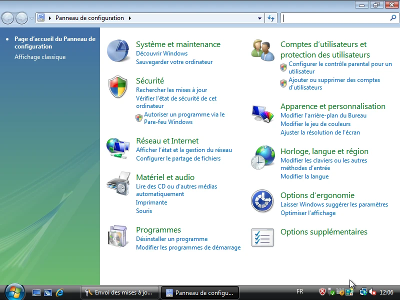Click the Horloge, langue et région globe clock icon
400x300 pixels.
(263, 157)
